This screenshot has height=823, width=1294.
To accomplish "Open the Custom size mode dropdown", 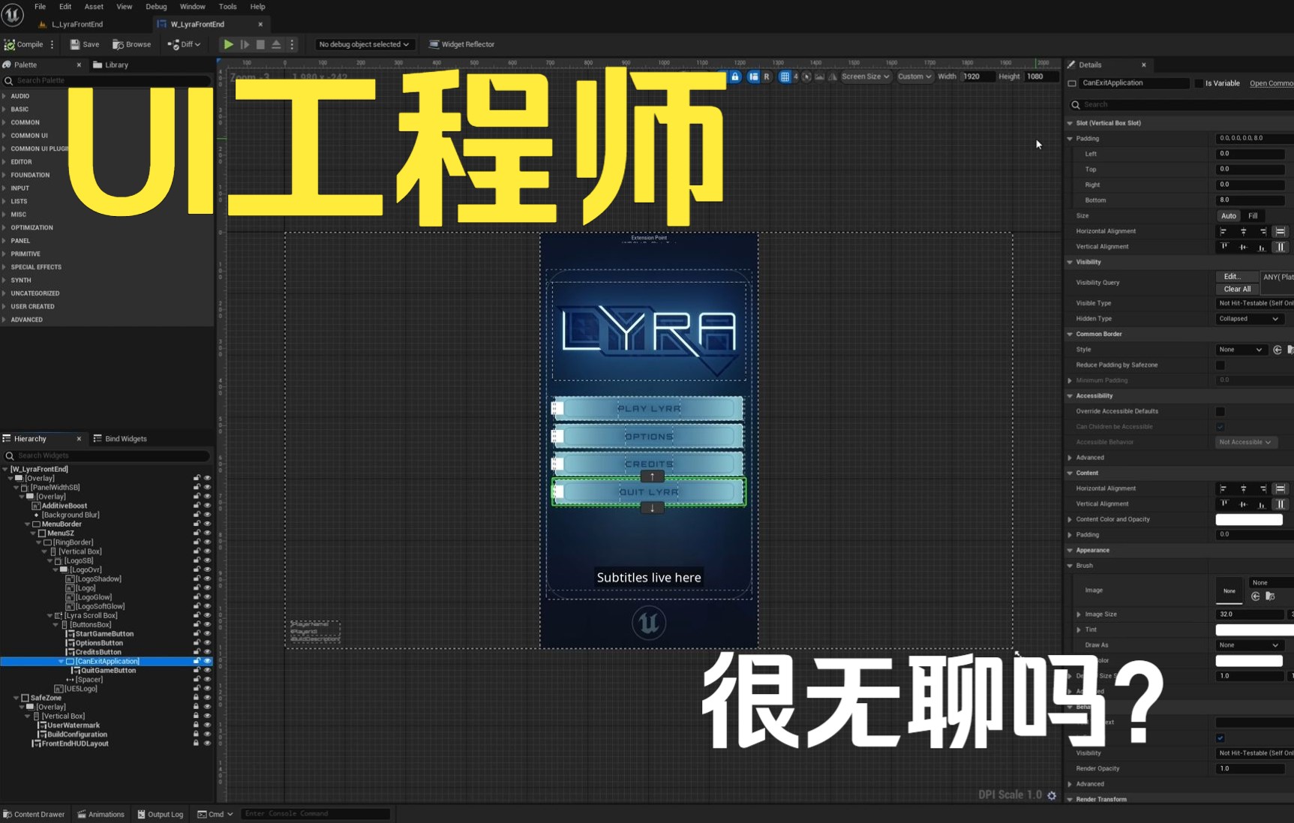I will click(914, 77).
